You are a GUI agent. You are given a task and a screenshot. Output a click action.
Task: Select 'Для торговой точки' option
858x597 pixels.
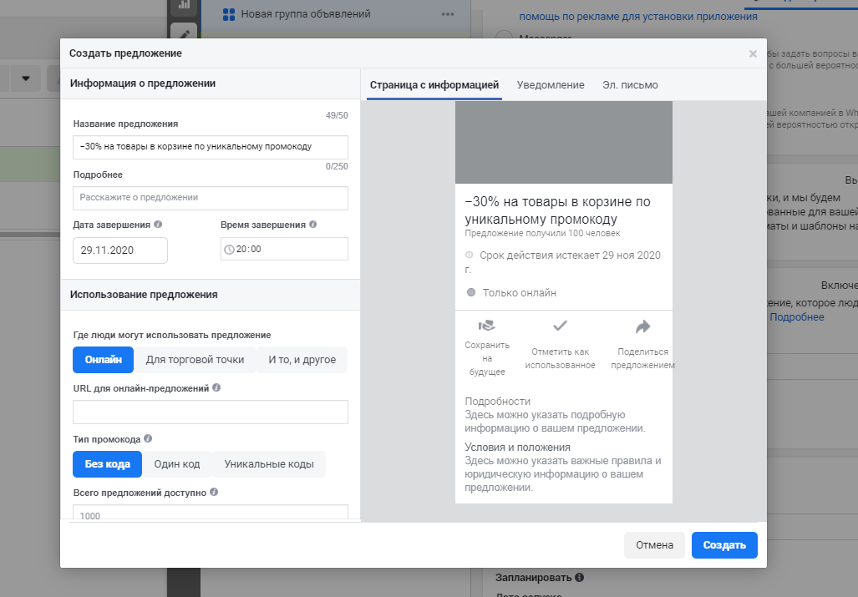pos(195,360)
